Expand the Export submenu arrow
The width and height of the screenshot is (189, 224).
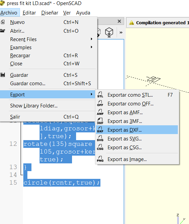(92, 94)
